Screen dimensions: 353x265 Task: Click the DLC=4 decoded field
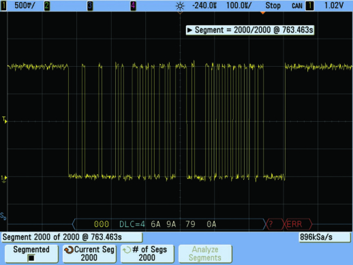(x=132, y=224)
